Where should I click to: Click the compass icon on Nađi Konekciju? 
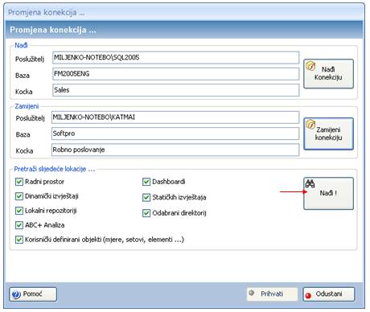[310, 66]
